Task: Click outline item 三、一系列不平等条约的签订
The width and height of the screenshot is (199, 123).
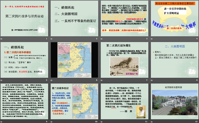Action: [x=74, y=20]
